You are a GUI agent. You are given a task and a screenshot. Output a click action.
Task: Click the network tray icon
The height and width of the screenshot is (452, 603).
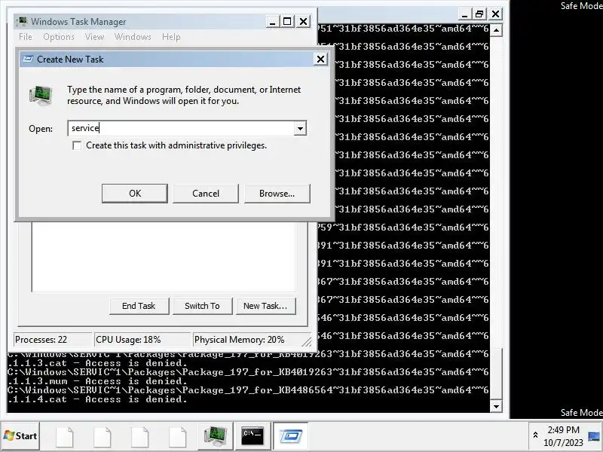tap(594, 436)
